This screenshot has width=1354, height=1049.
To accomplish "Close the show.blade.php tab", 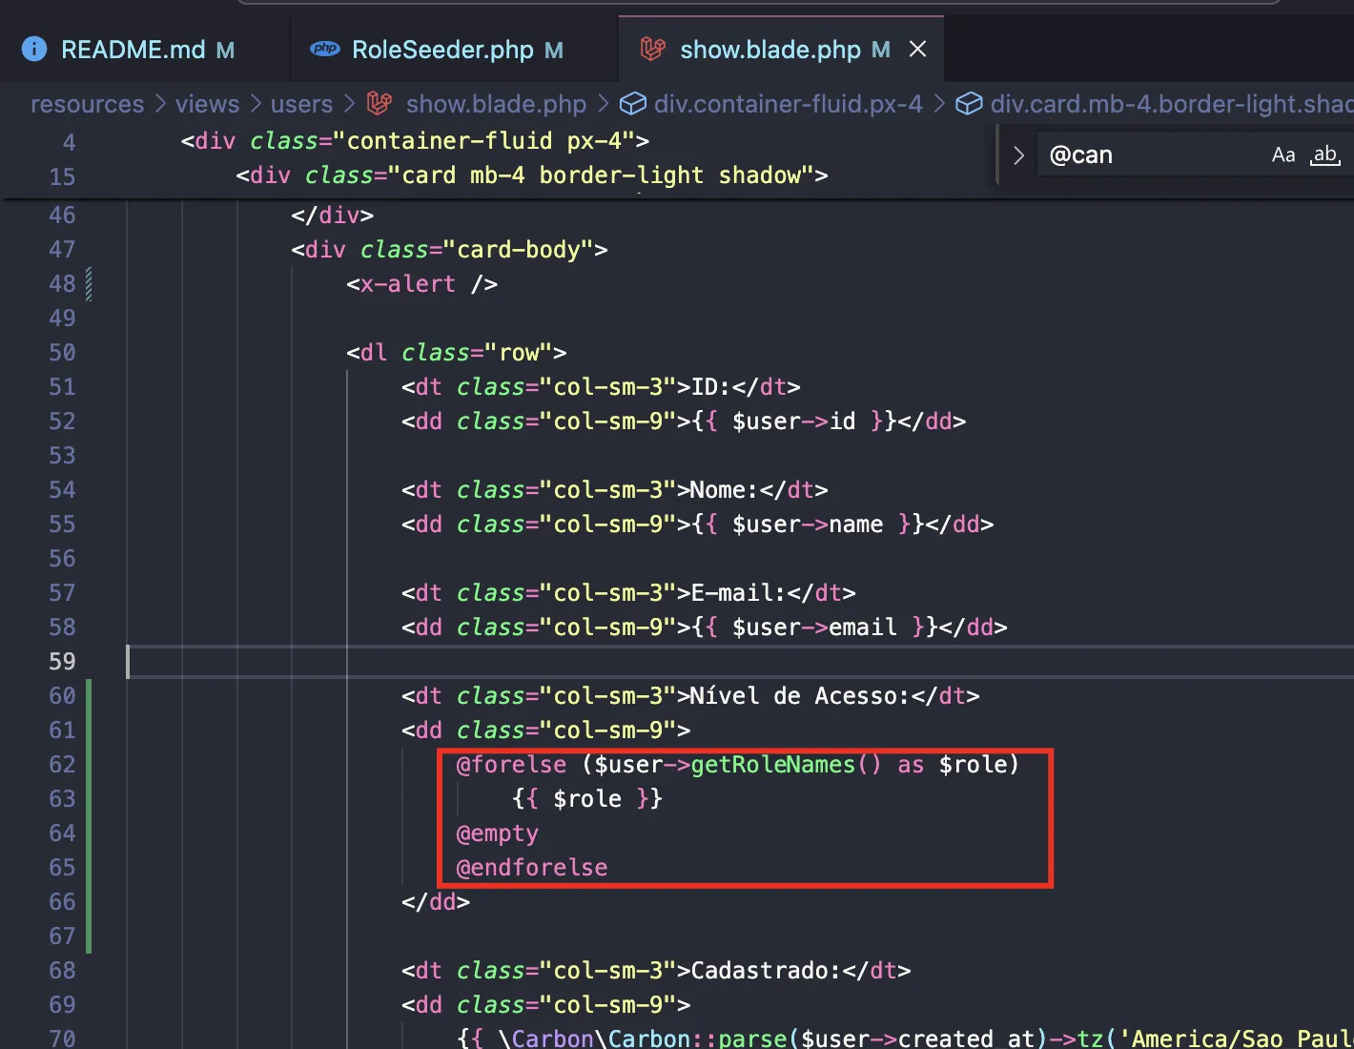I will (x=917, y=49).
